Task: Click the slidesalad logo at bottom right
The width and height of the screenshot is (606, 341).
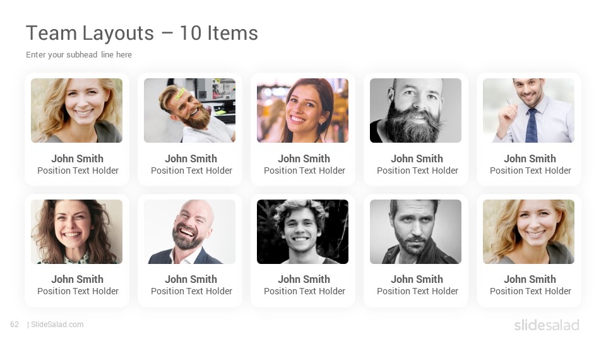Action: [x=547, y=325]
